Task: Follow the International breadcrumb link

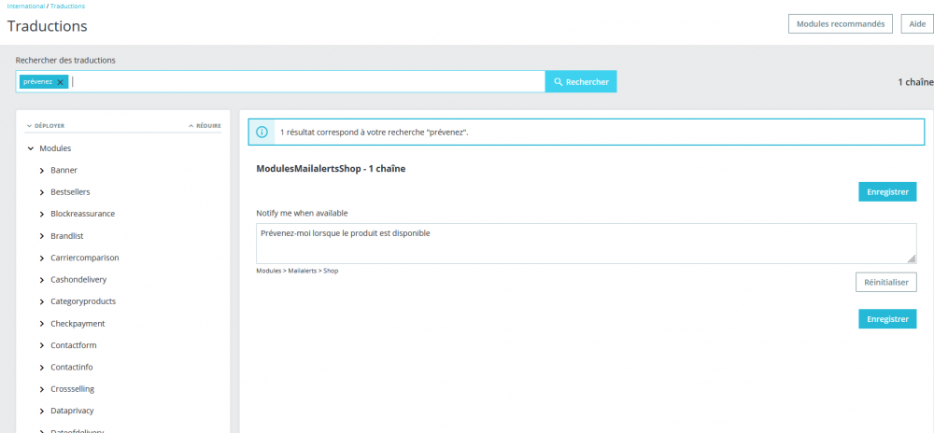Action: click(25, 6)
